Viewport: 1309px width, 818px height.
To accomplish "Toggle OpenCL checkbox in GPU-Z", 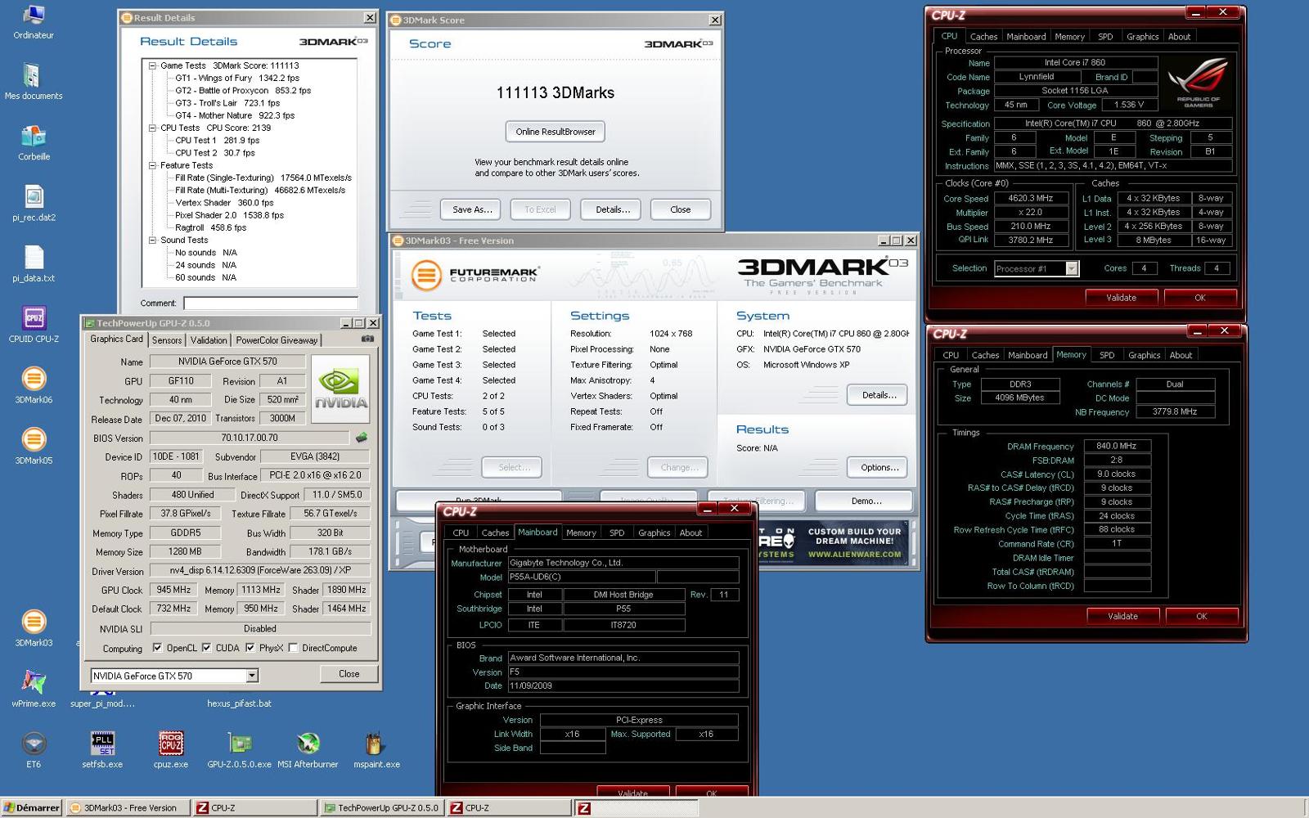I will pyautogui.click(x=157, y=648).
